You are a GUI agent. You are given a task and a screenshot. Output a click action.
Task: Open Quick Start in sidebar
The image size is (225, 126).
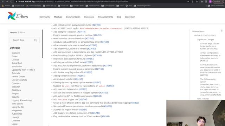(x=17, y=63)
